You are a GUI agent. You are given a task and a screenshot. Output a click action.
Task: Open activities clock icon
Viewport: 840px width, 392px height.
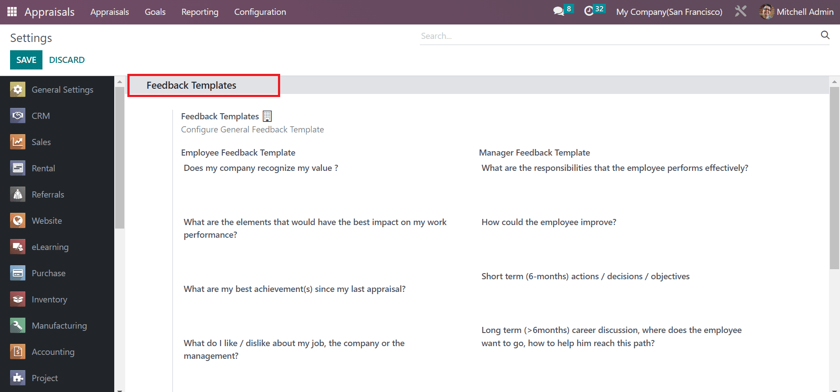[x=589, y=11]
